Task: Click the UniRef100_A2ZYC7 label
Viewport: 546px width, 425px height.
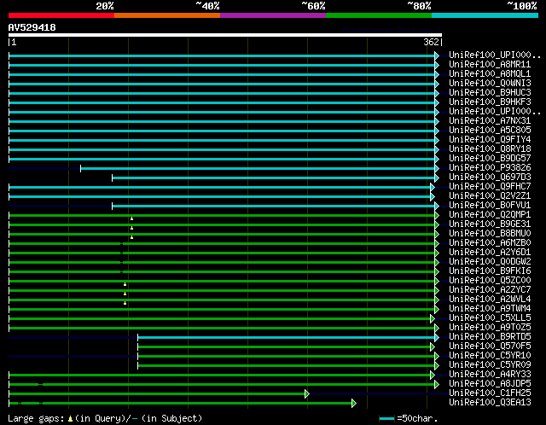Action: (490, 290)
